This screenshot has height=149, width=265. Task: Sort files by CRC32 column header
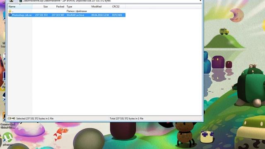tap(118, 7)
